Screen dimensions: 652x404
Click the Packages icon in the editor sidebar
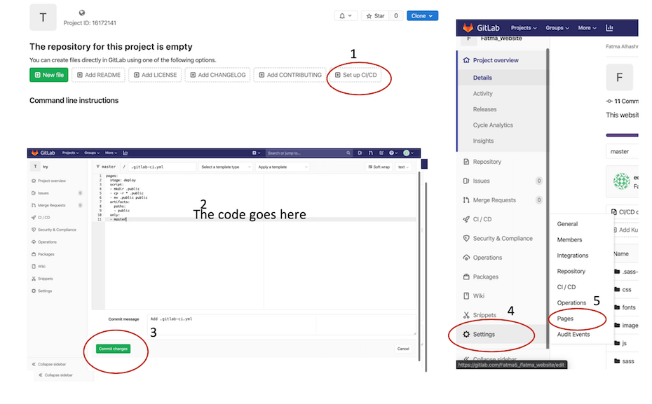tap(34, 254)
